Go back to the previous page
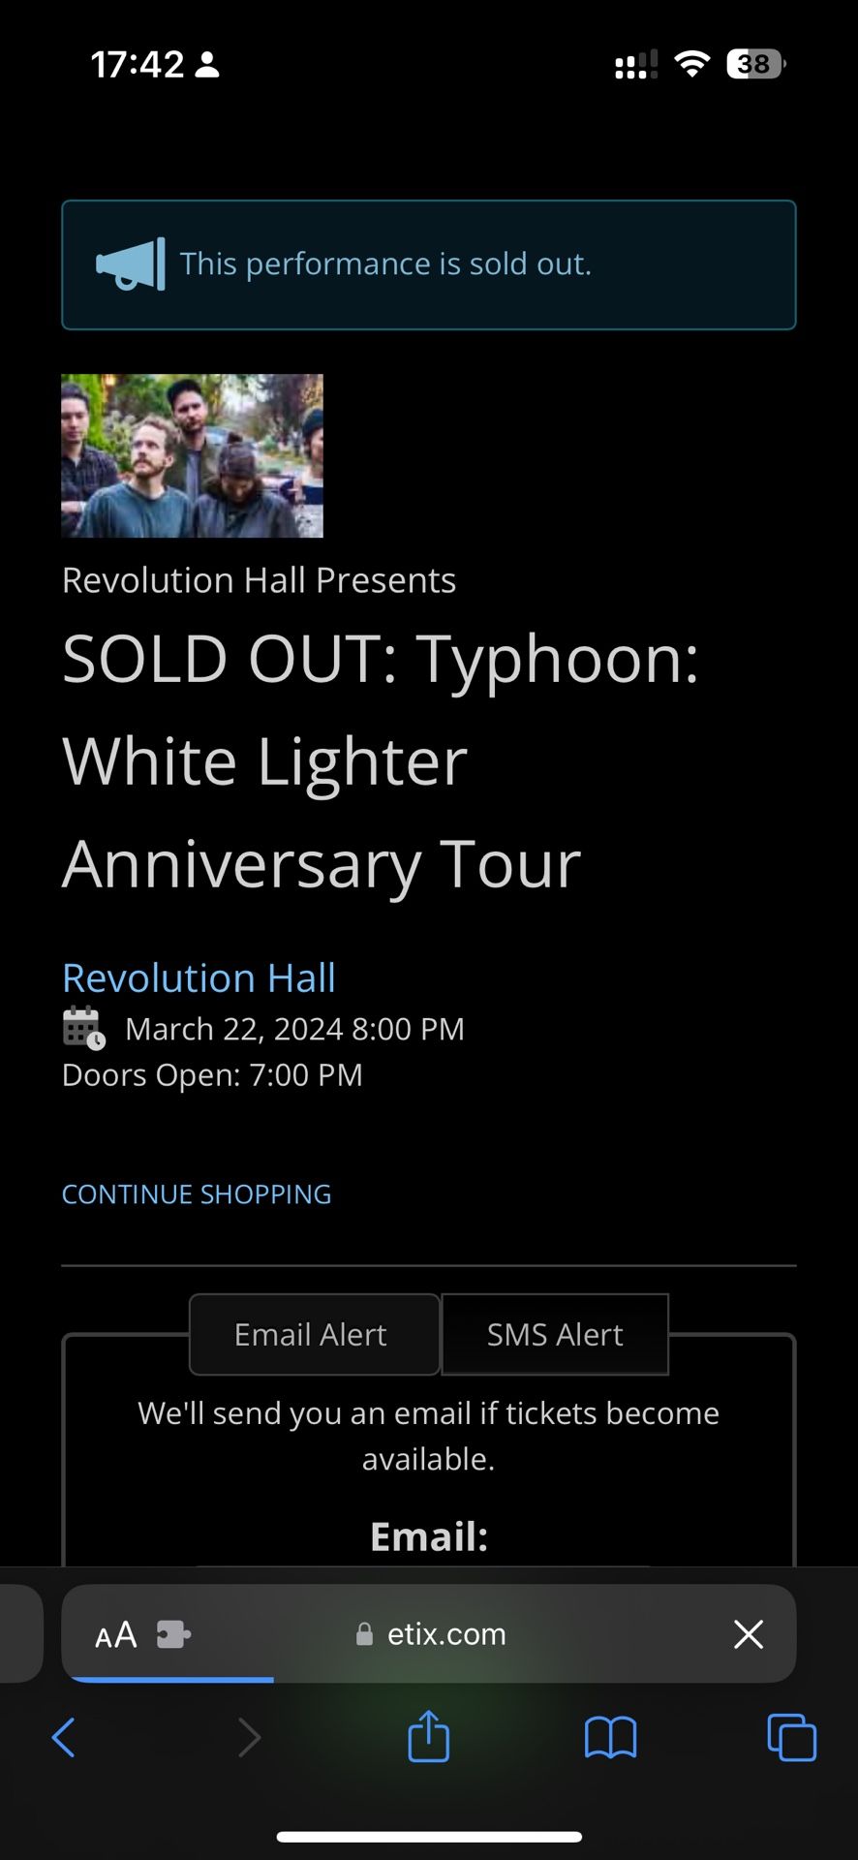The height and width of the screenshot is (1860, 858). (x=64, y=1737)
